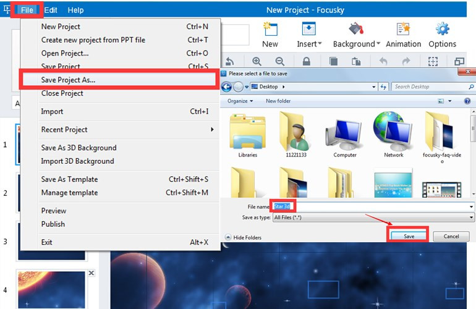Image resolution: width=476 pixels, height=309 pixels.
Task: Click the overlapping windows icon
Action: pyautogui.click(x=459, y=61)
